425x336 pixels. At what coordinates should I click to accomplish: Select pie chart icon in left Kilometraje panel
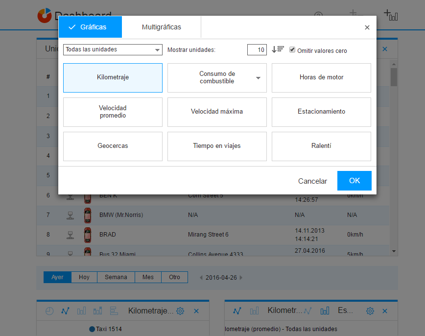click(x=49, y=311)
